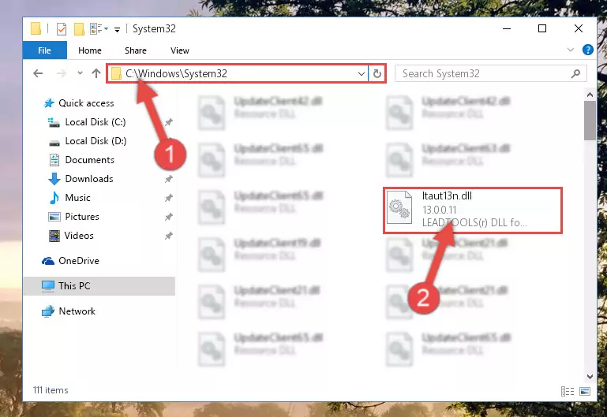Switch to the Home ribbon tab

tap(90, 50)
